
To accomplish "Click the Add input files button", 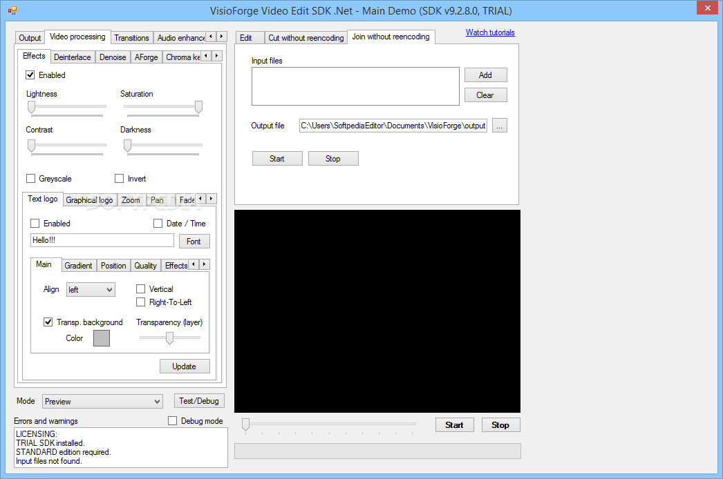I will (x=485, y=75).
